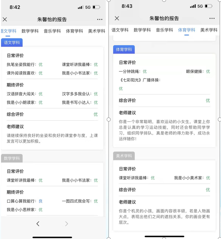
Task: Tap the signal bars in right status bar
Action: 193,6
